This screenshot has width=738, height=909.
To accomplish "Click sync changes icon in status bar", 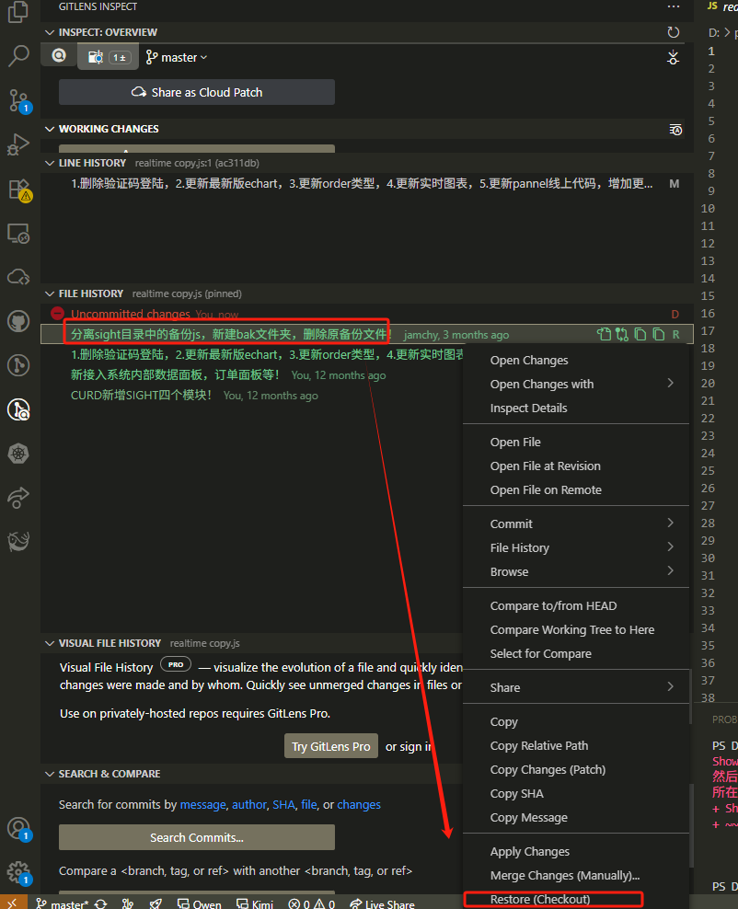I will (x=101, y=903).
